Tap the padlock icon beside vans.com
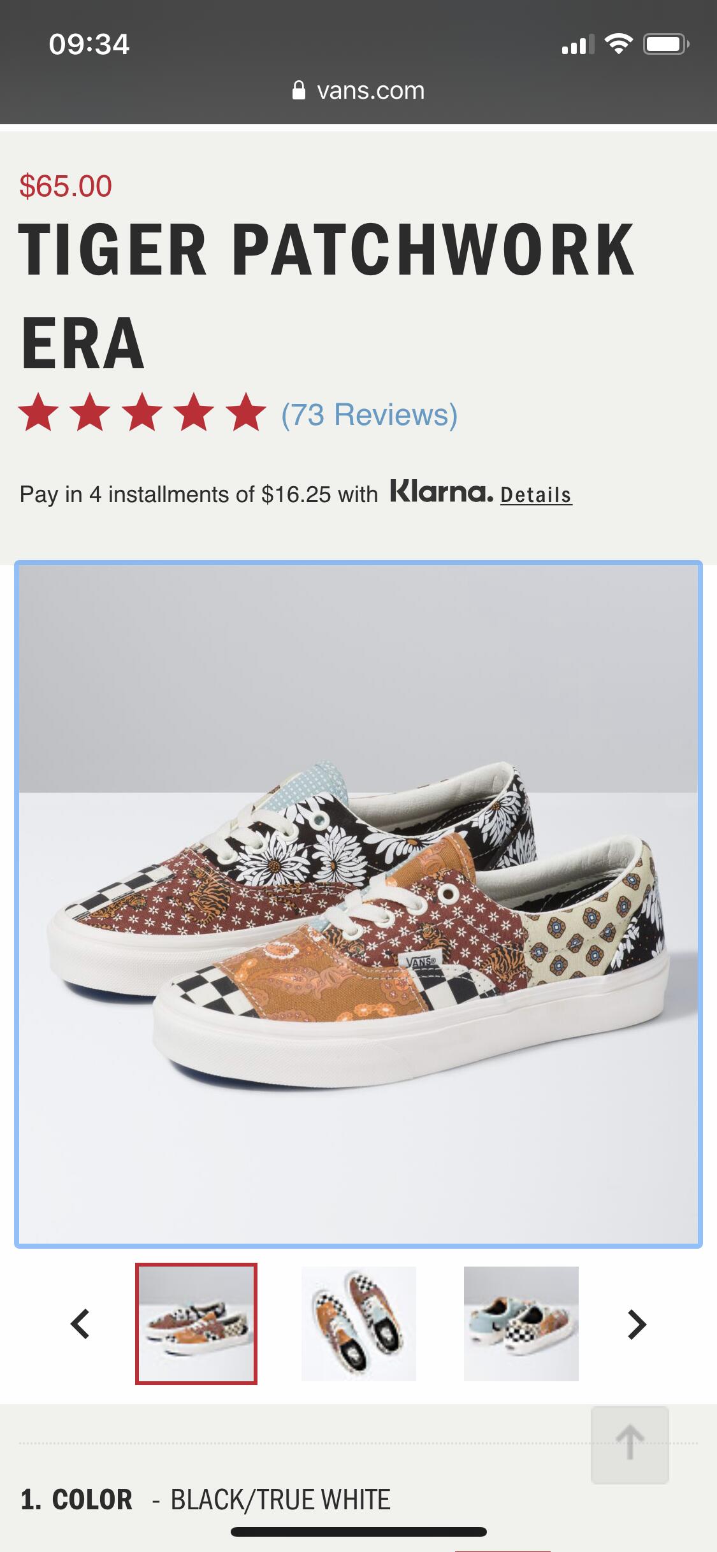 click(298, 90)
